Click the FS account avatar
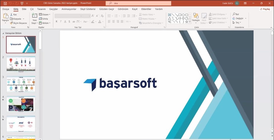 pyautogui.click(x=237, y=3)
